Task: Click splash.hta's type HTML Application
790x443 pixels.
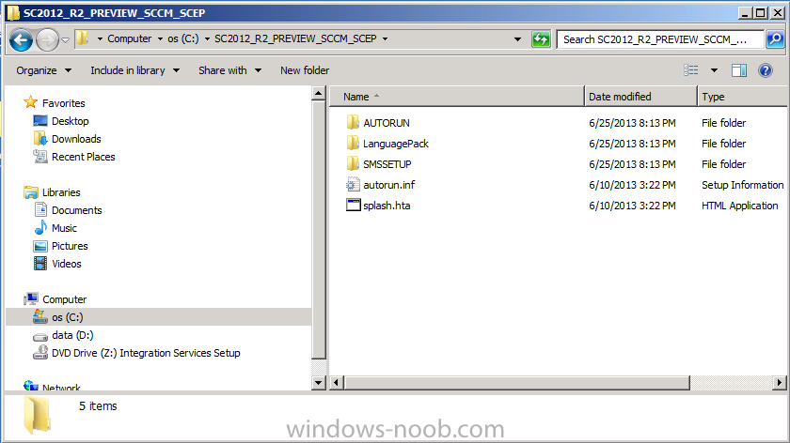Action: click(739, 206)
